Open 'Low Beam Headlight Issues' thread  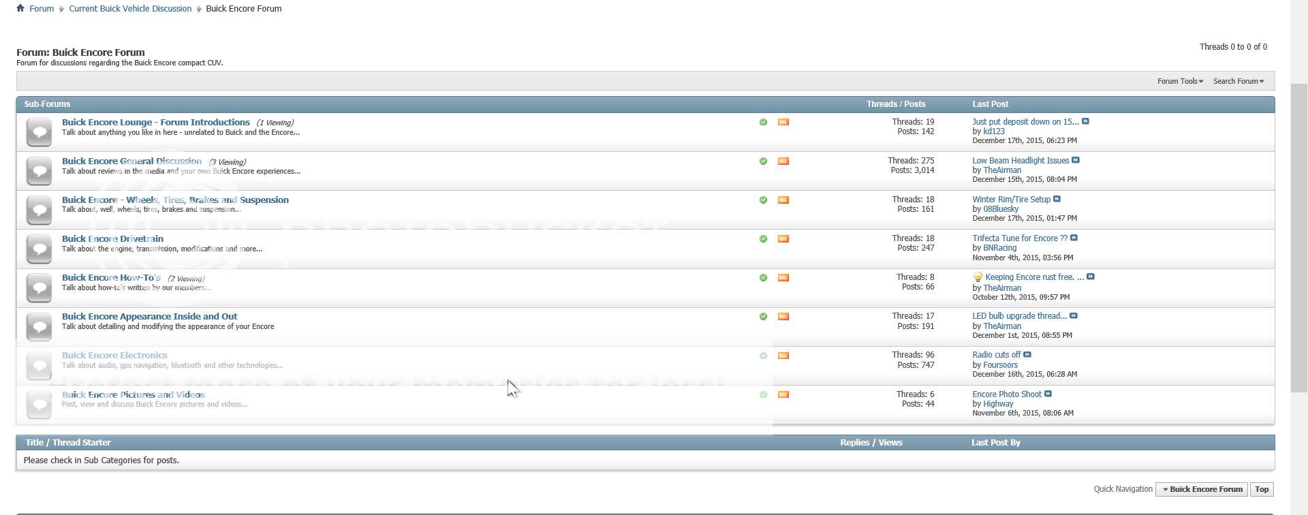[x=1021, y=161]
